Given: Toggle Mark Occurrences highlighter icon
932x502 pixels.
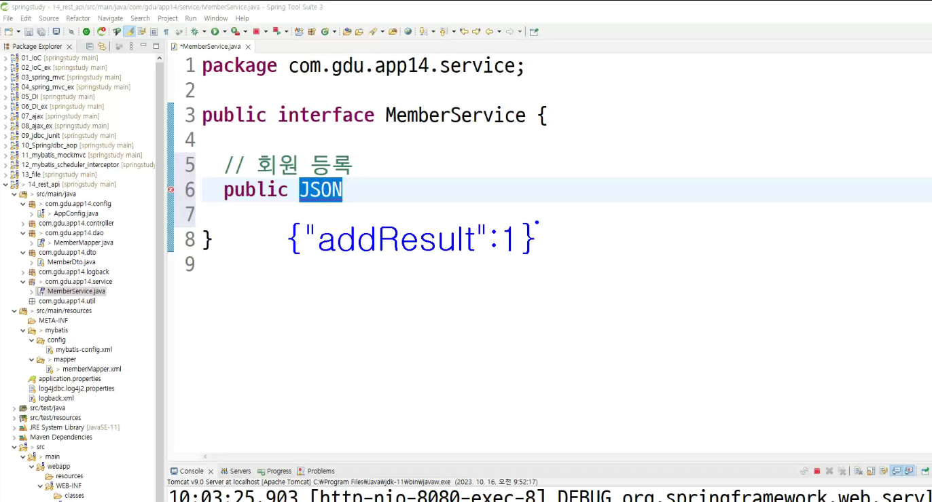Looking at the screenshot, I should (129, 31).
